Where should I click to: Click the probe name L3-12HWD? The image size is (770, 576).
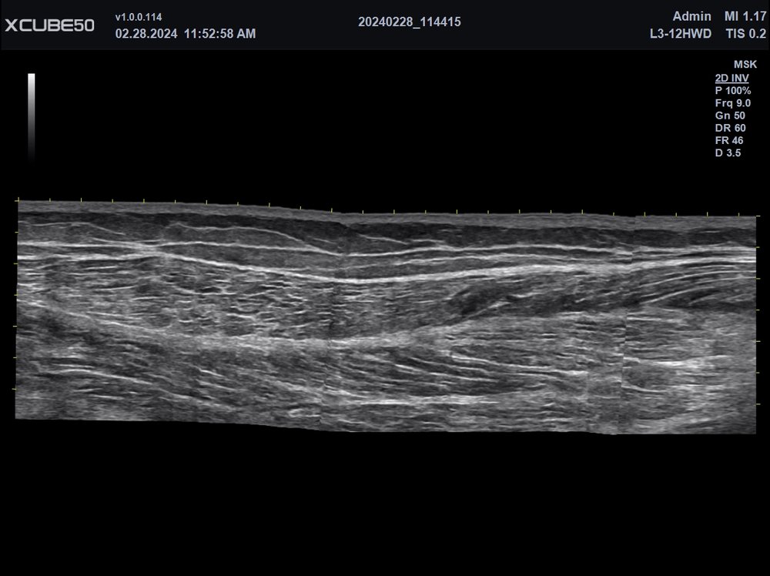(680, 34)
